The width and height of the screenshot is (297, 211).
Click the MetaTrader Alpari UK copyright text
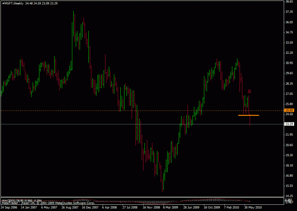[48, 203]
